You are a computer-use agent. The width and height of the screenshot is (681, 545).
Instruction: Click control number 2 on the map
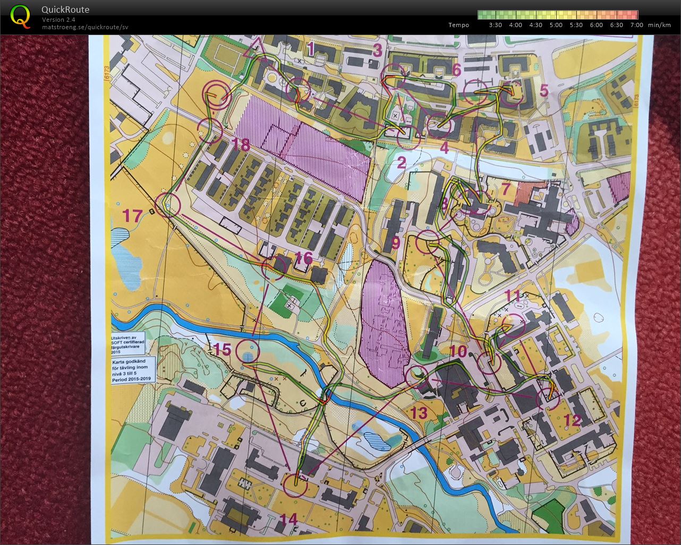pos(401,162)
